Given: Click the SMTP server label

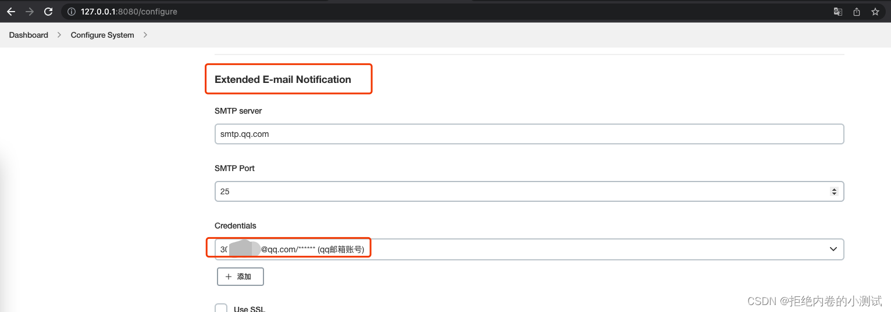Looking at the screenshot, I should click(238, 111).
